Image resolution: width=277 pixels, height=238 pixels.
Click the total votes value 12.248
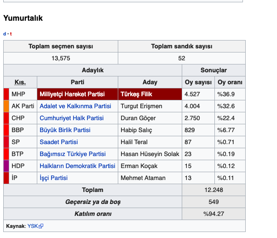tap(214, 190)
